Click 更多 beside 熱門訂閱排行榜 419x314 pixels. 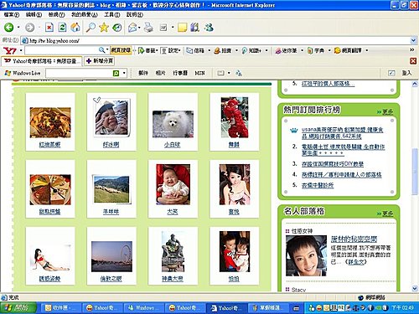[x=387, y=112]
